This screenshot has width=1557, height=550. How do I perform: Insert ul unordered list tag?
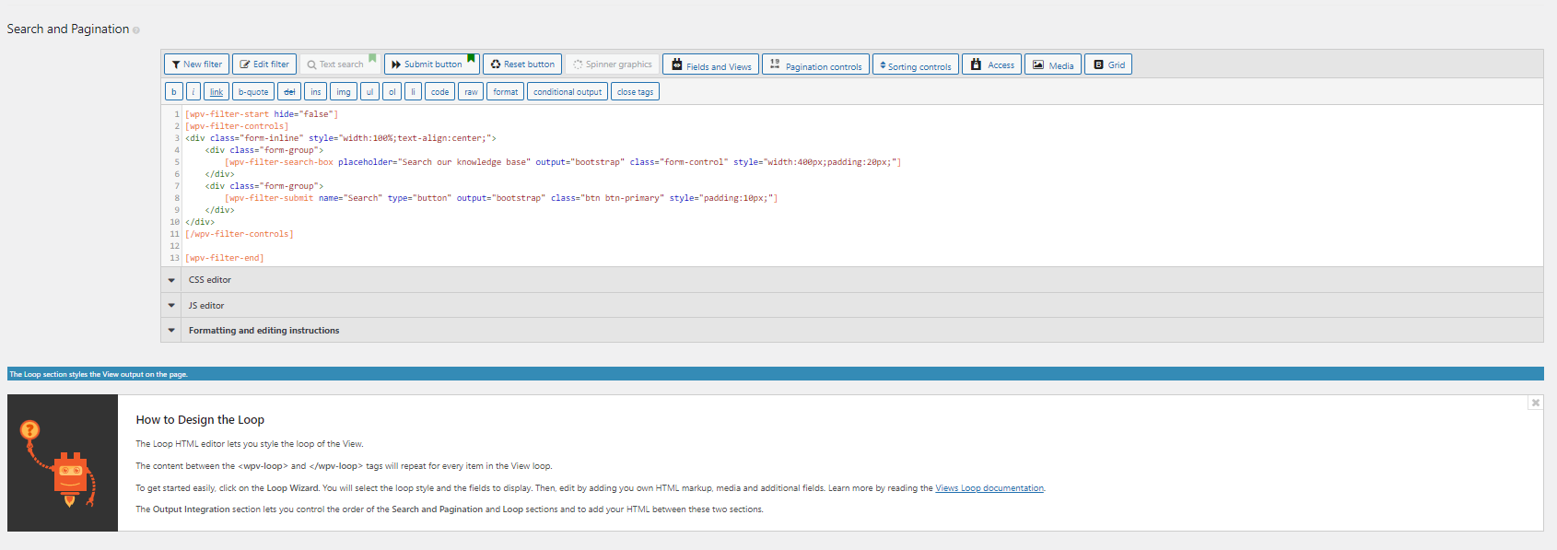tap(370, 92)
